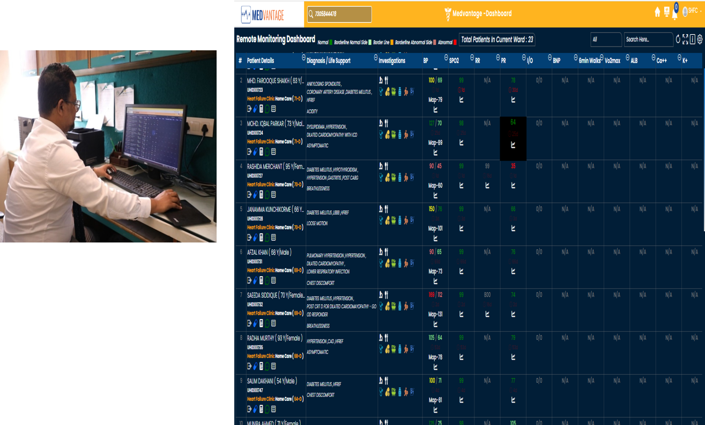Click list icon under JANAMMA KUNCHIKORME
Viewport: 705px width, 425px height.
273,237
